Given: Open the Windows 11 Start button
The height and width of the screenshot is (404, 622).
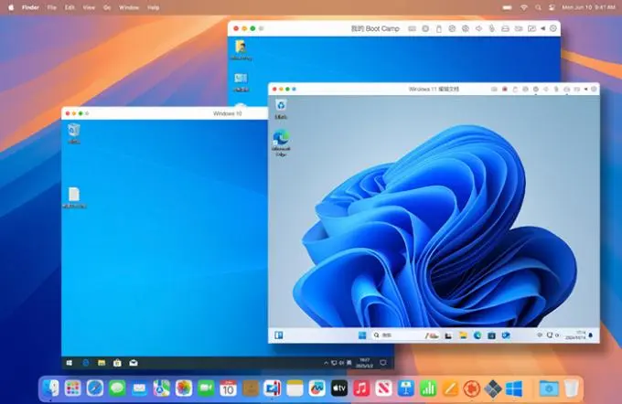Looking at the screenshot, I should (362, 335).
